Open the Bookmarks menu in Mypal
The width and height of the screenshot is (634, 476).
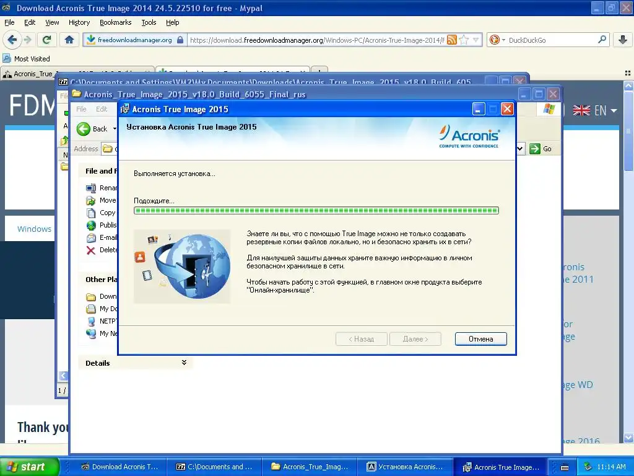click(x=115, y=22)
